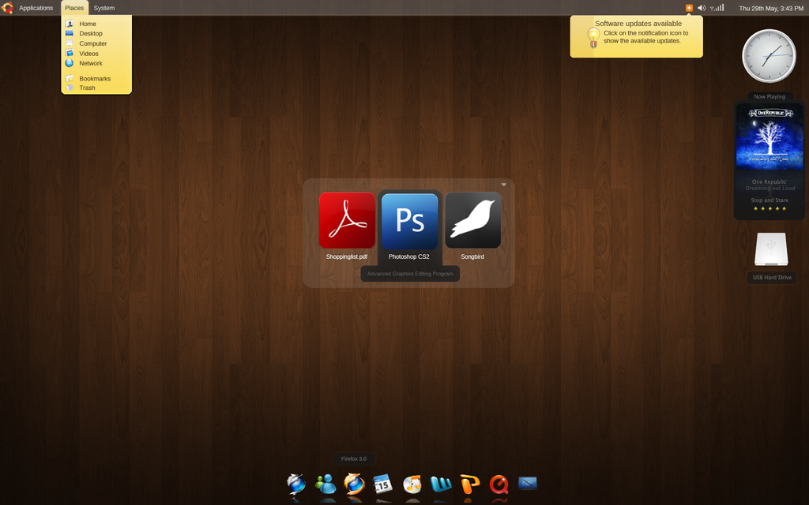Open Shoppinglist.pdf file icon

(x=347, y=221)
